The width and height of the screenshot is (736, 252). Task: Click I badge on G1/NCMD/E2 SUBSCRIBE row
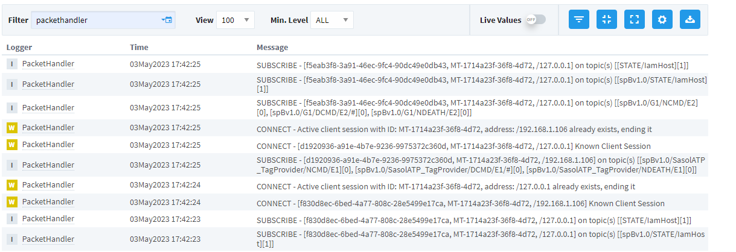[x=12, y=108]
